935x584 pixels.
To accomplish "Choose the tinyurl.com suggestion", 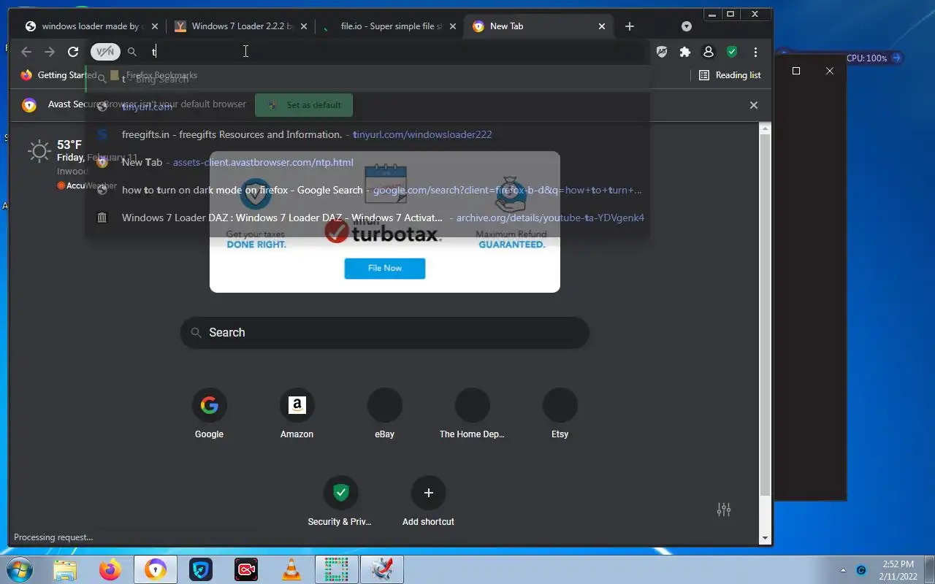I will point(367,107).
